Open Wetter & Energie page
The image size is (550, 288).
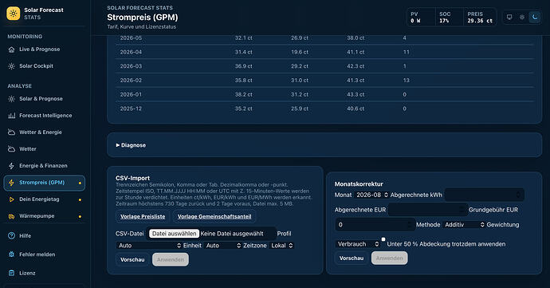click(44, 132)
